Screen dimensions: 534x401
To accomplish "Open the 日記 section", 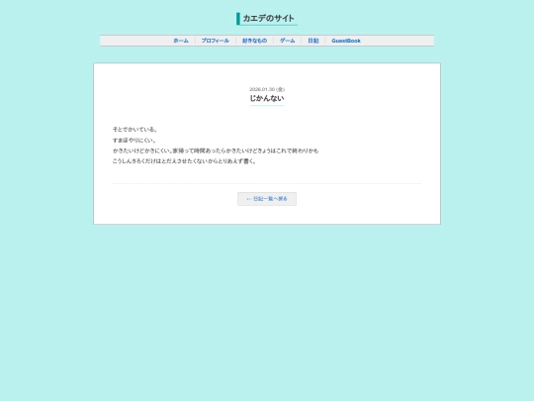I will click(x=313, y=41).
